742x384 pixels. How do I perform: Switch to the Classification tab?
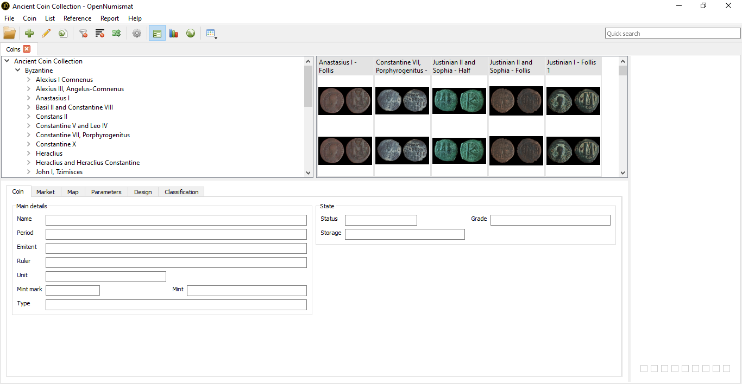181,192
